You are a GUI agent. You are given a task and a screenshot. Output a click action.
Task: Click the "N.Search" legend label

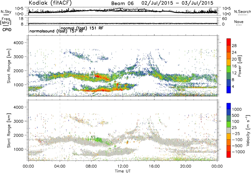point(242,12)
